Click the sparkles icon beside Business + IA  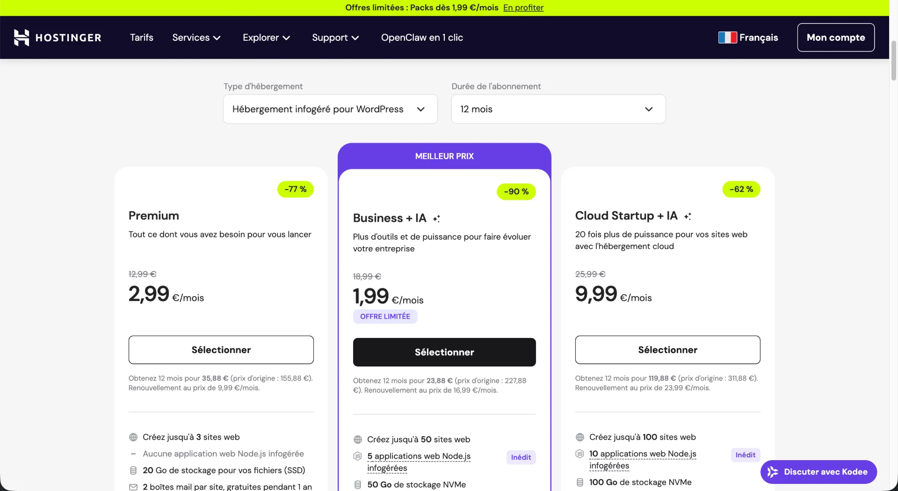coord(436,218)
